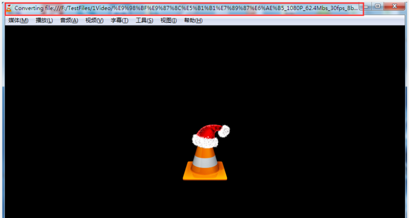This screenshot has width=409, height=218.
Task: Open the 工具(S) menu
Action: 144,20
